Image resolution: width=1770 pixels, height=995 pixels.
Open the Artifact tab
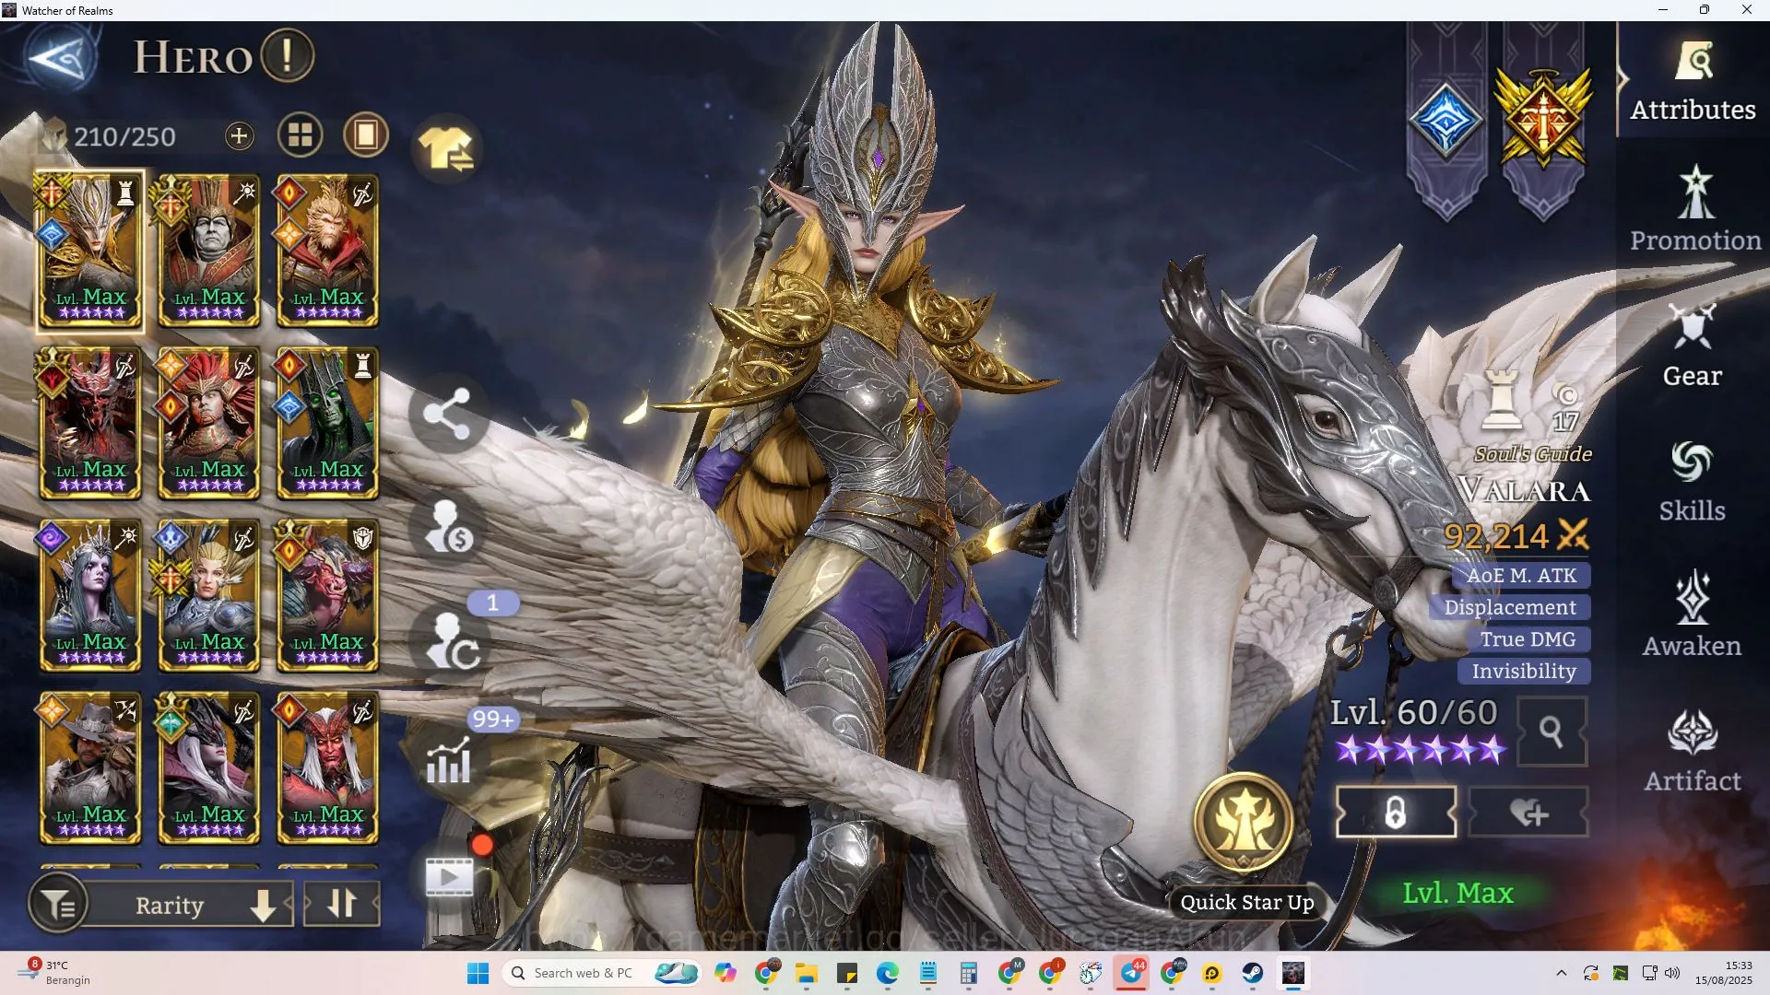pos(1693,750)
